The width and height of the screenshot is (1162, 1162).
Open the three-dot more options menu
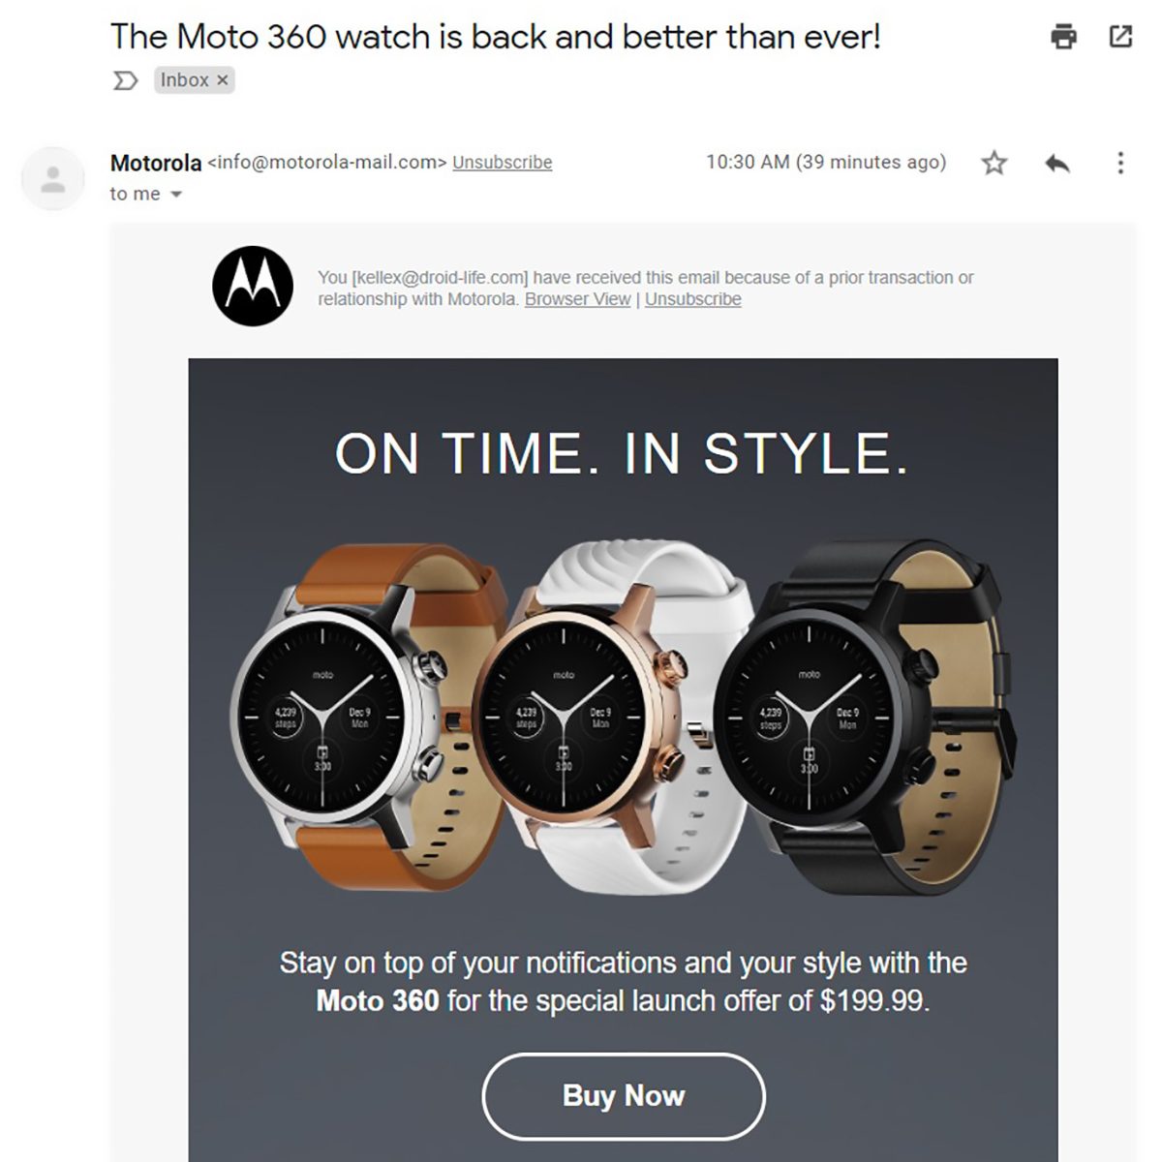(x=1120, y=163)
